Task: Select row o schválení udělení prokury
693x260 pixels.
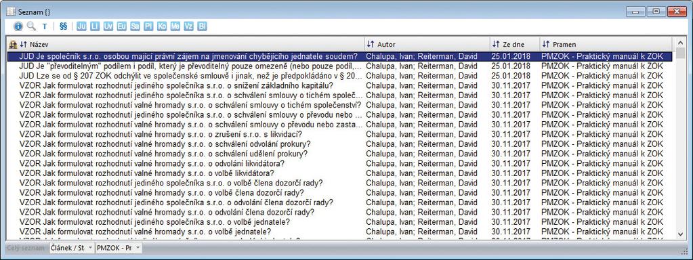Action: click(340, 154)
